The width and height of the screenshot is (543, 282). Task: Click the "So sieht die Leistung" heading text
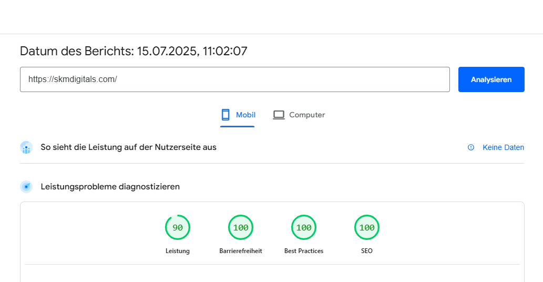coord(129,147)
